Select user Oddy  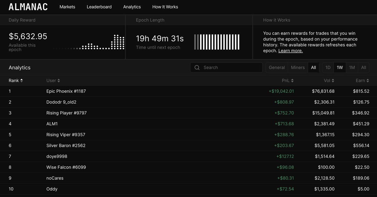coord(52,189)
